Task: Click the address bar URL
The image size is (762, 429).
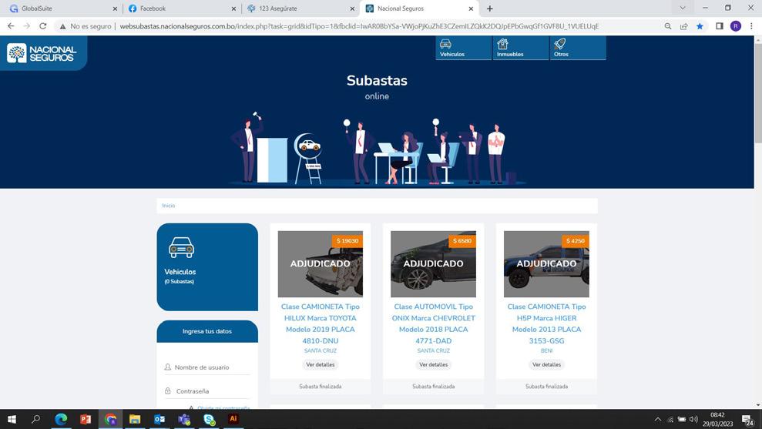Action: (359, 26)
